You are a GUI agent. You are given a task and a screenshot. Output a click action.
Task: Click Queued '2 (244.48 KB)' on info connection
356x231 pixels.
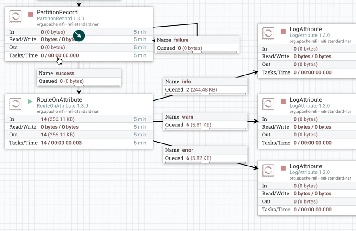point(202,89)
